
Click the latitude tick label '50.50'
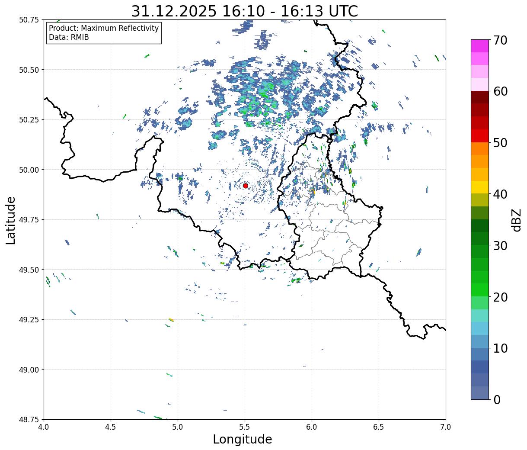pyautogui.click(x=29, y=70)
